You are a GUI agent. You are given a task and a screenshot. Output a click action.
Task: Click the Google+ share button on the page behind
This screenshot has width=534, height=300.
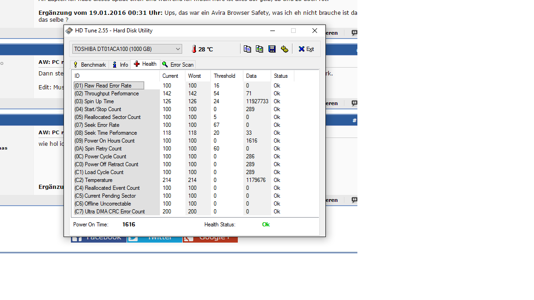pyautogui.click(x=210, y=239)
